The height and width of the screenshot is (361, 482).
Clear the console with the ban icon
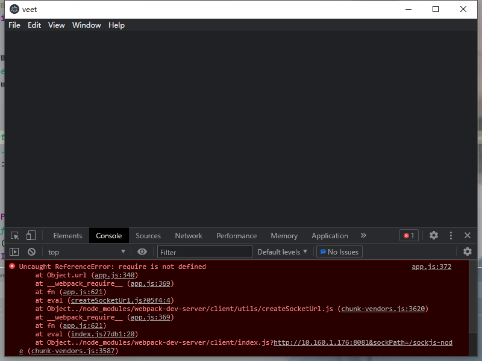click(31, 251)
